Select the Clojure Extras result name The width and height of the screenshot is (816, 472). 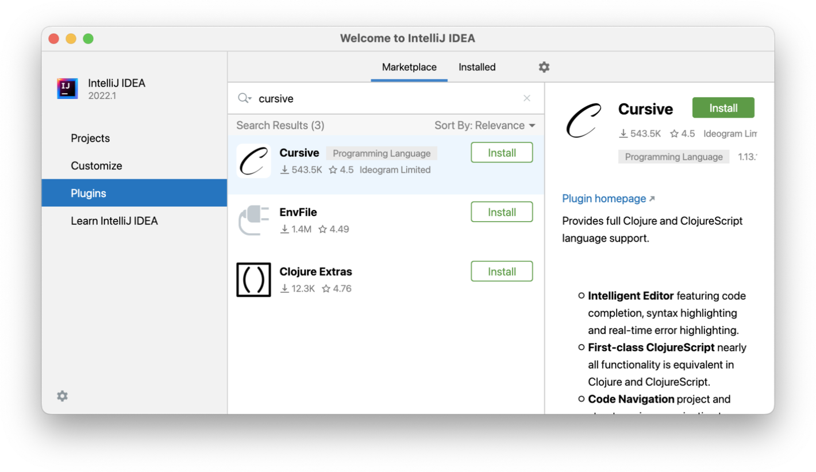315,272
